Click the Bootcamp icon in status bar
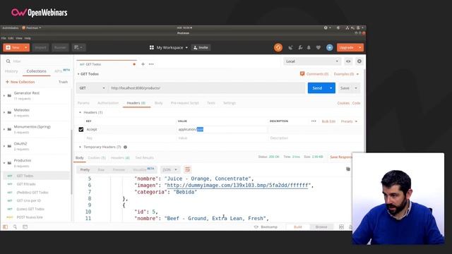Image resolution: width=452 pixels, height=254 pixels. [256, 227]
